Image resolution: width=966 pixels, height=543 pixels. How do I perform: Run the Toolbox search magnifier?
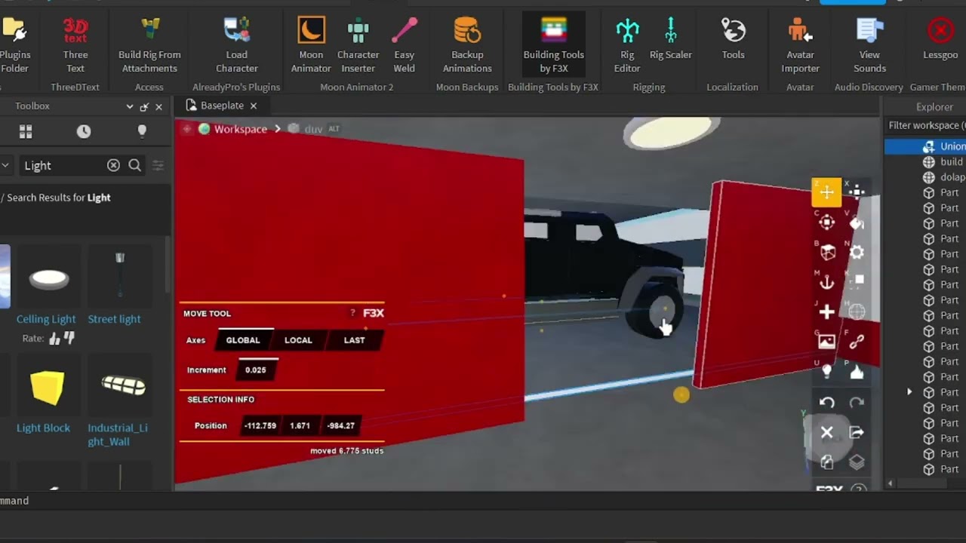(x=134, y=165)
